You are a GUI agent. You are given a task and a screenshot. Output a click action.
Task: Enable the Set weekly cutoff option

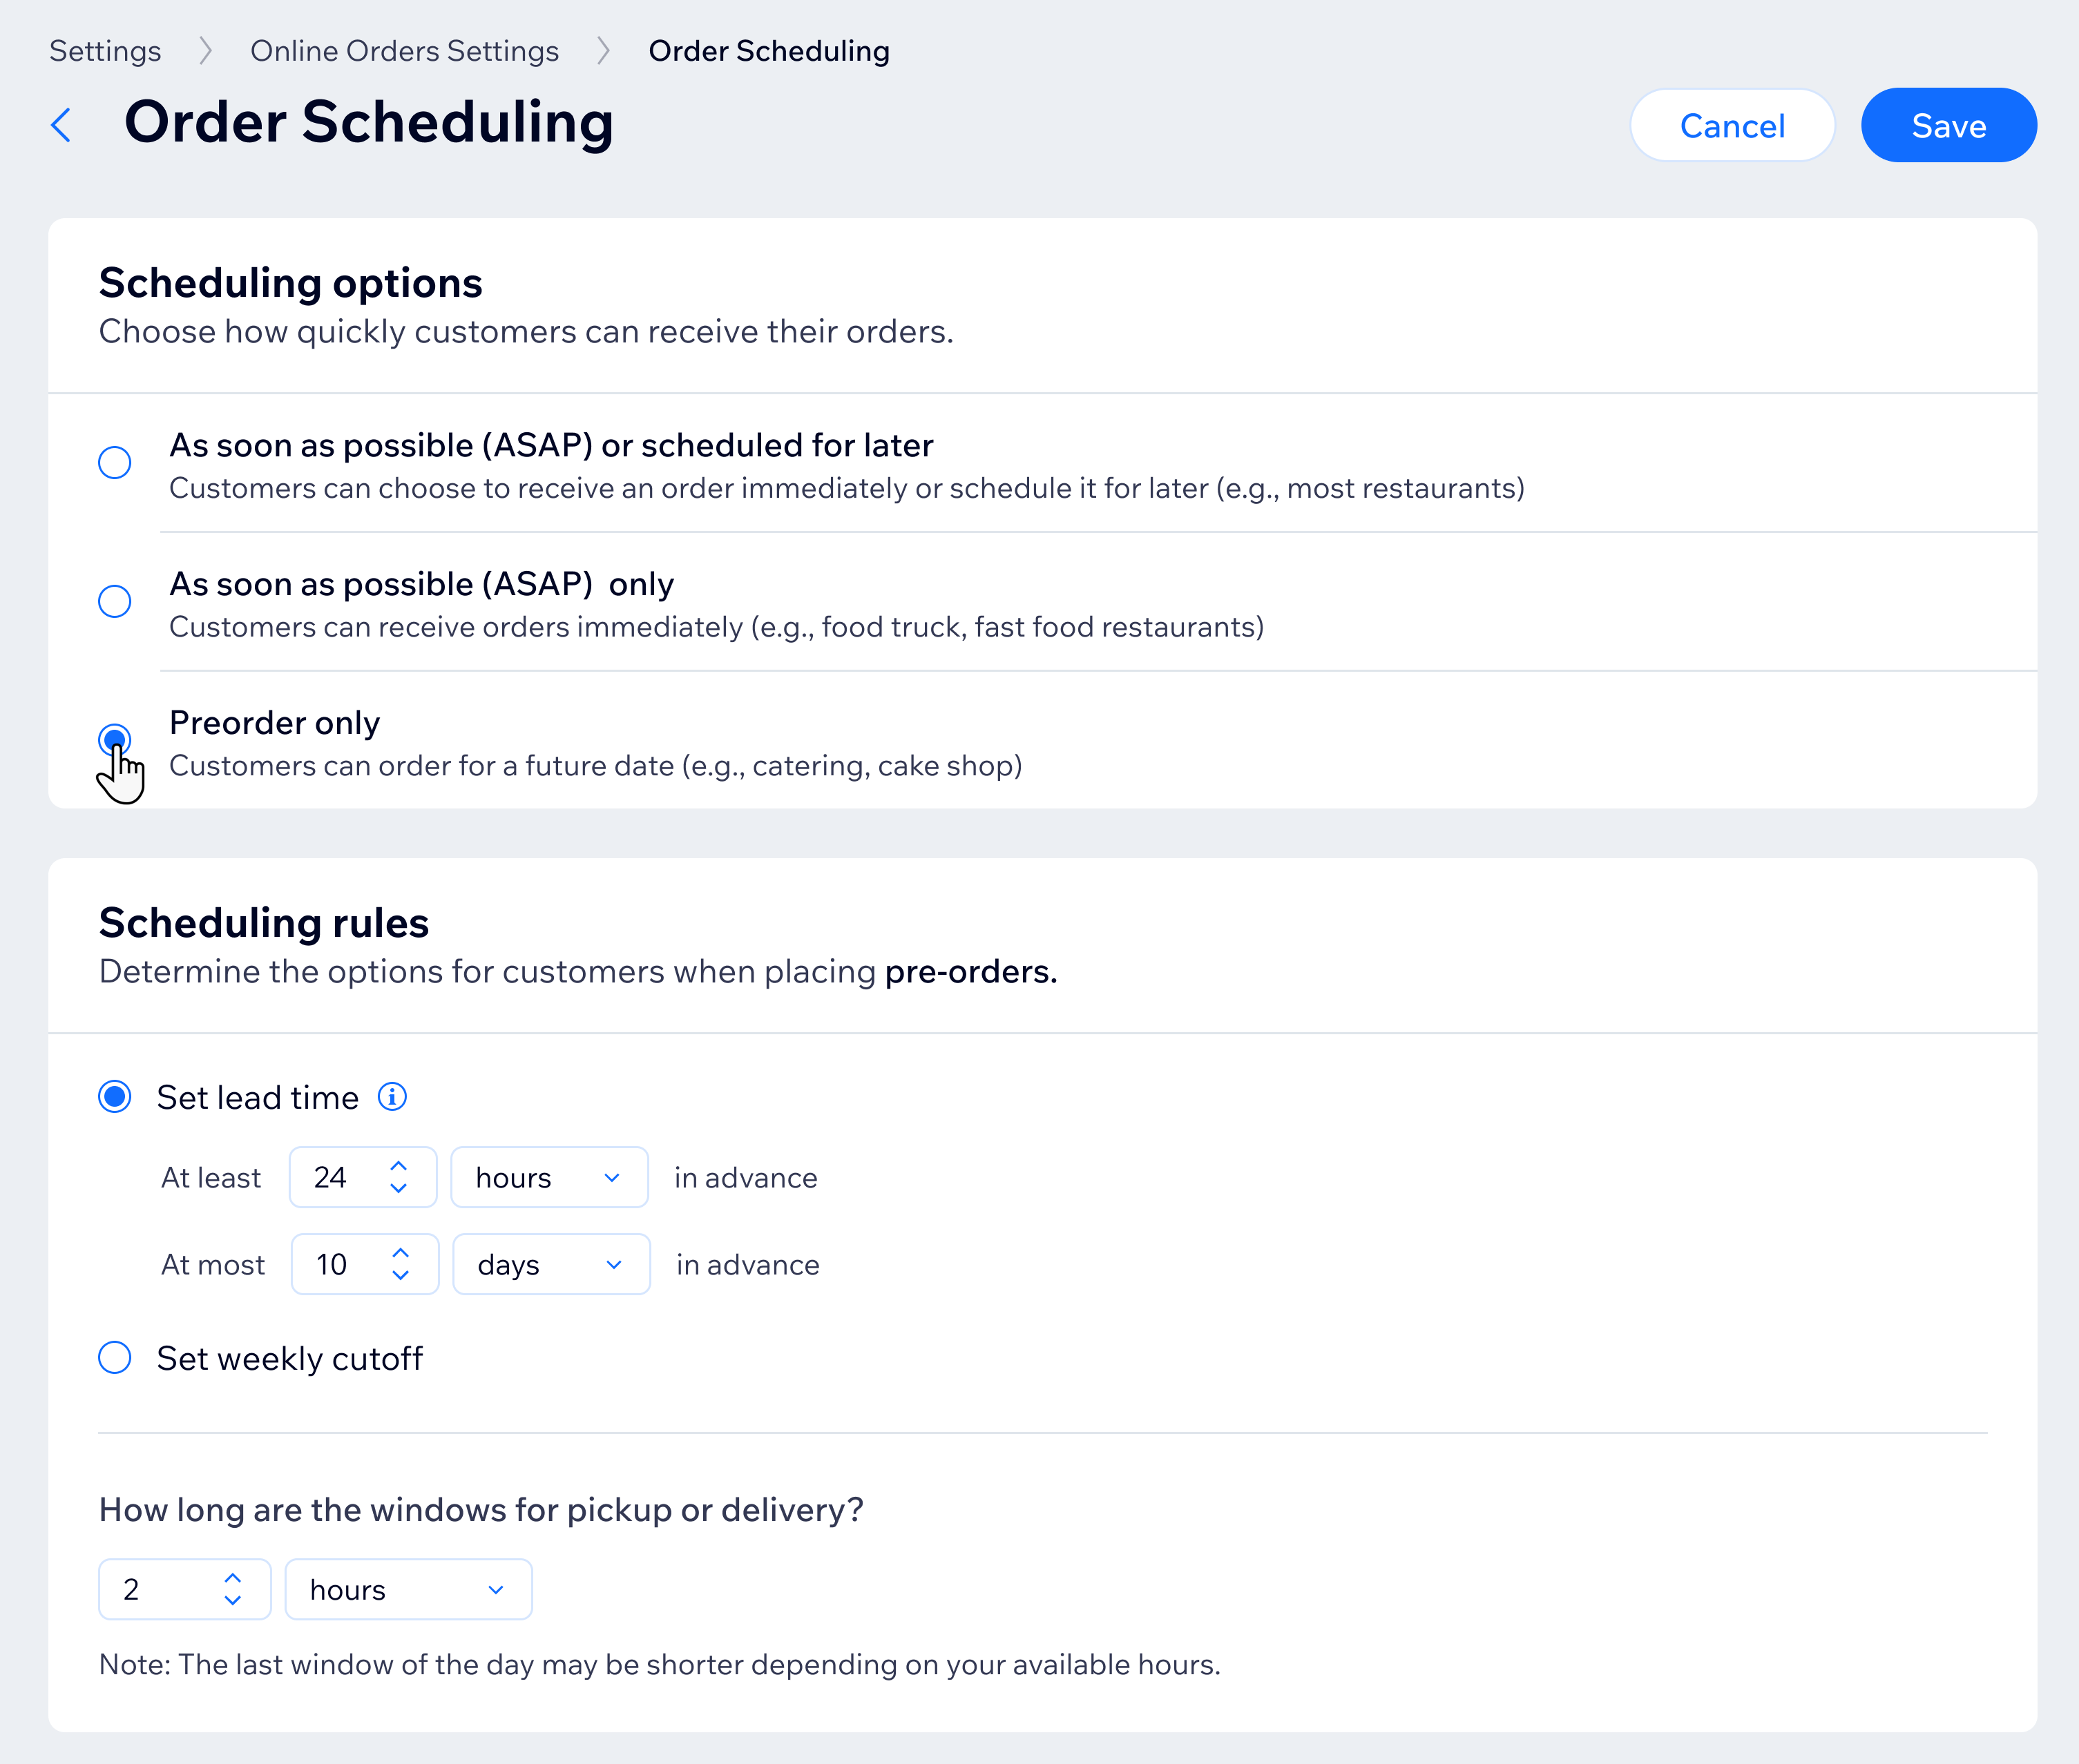click(115, 1356)
